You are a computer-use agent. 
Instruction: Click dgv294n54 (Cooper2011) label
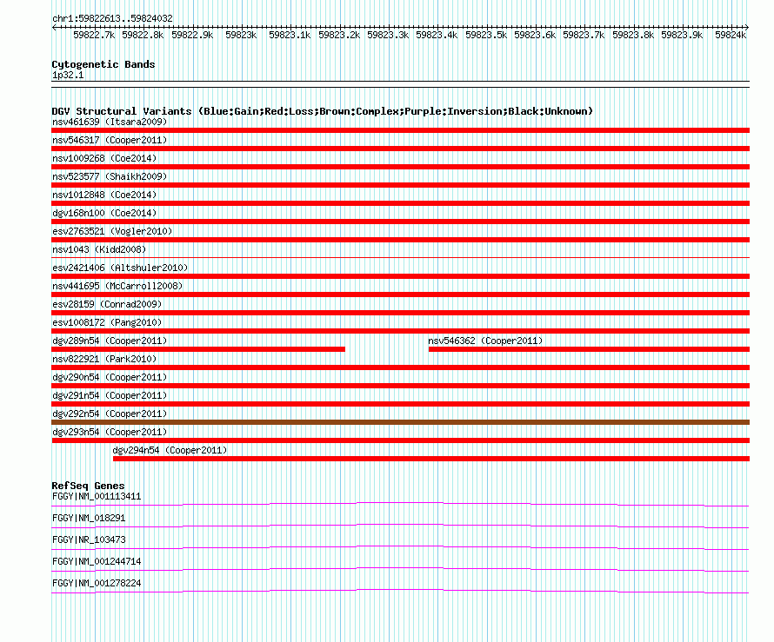tap(170, 450)
